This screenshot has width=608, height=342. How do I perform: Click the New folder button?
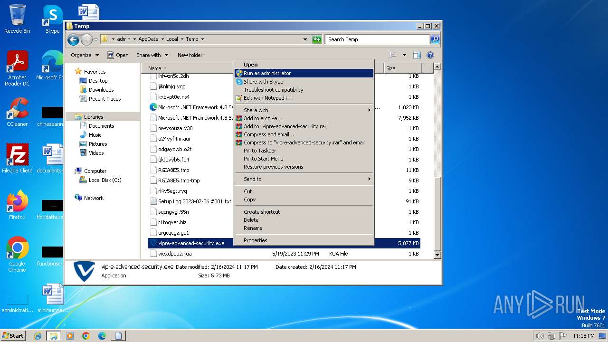(x=190, y=55)
